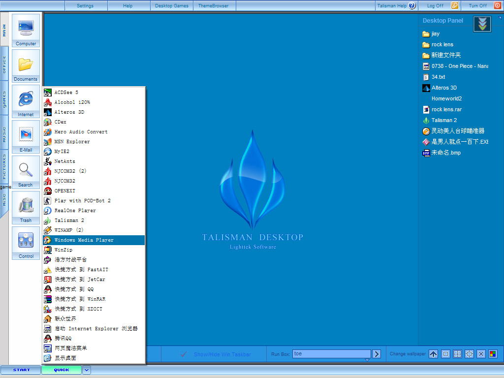The width and height of the screenshot is (504, 378).
Task: Launch RealOne Player from menu
Action: (94, 211)
